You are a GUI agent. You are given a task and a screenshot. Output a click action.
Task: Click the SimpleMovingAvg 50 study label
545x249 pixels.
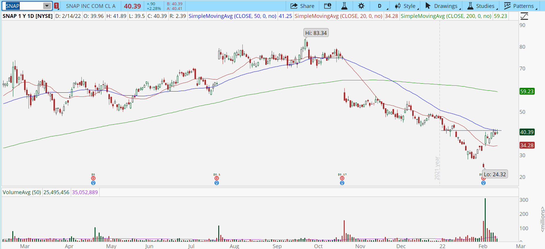232,16
